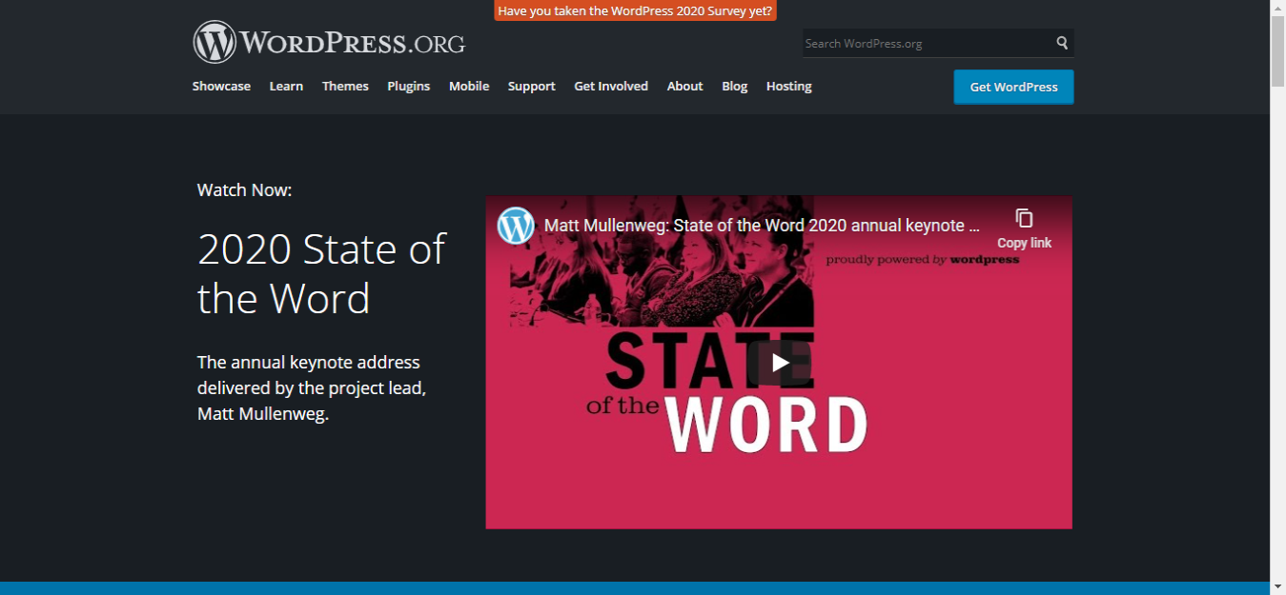Open the Hosting menu item

tap(788, 86)
